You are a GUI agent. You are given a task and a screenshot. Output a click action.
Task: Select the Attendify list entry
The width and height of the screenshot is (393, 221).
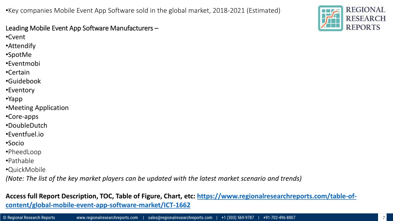(x=21, y=46)
